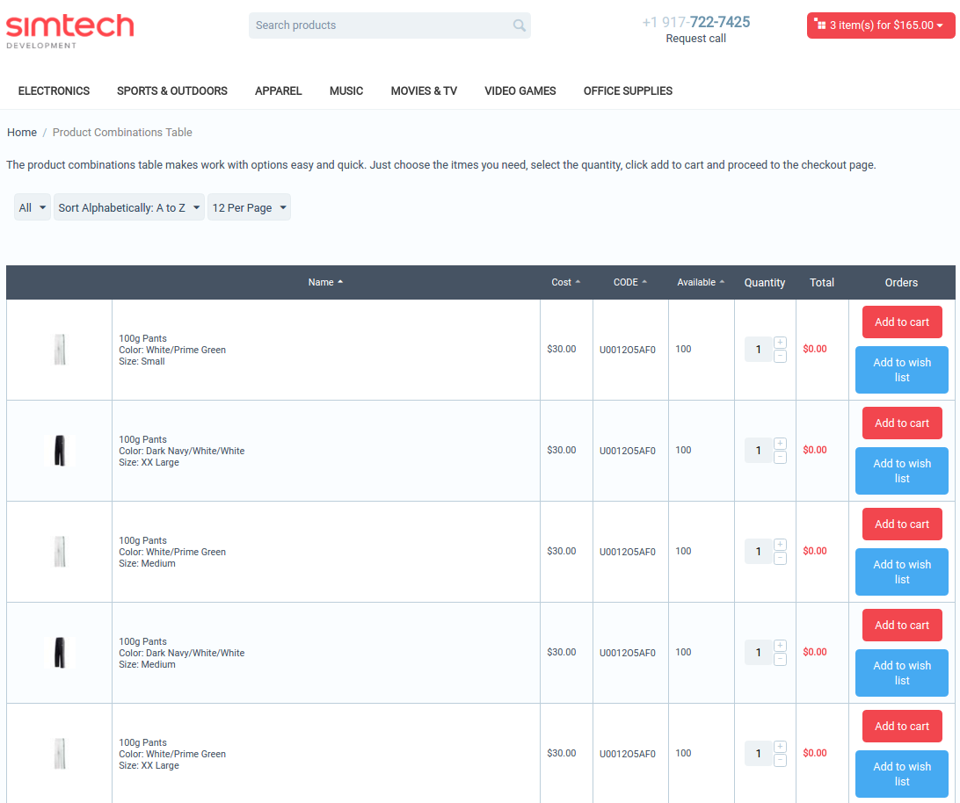Add White/Prime Green Medium pants to cart
The image size is (960, 803).
click(x=902, y=524)
